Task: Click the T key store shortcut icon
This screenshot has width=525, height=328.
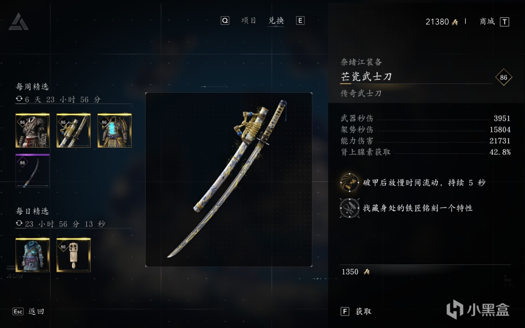Action: 504,22
